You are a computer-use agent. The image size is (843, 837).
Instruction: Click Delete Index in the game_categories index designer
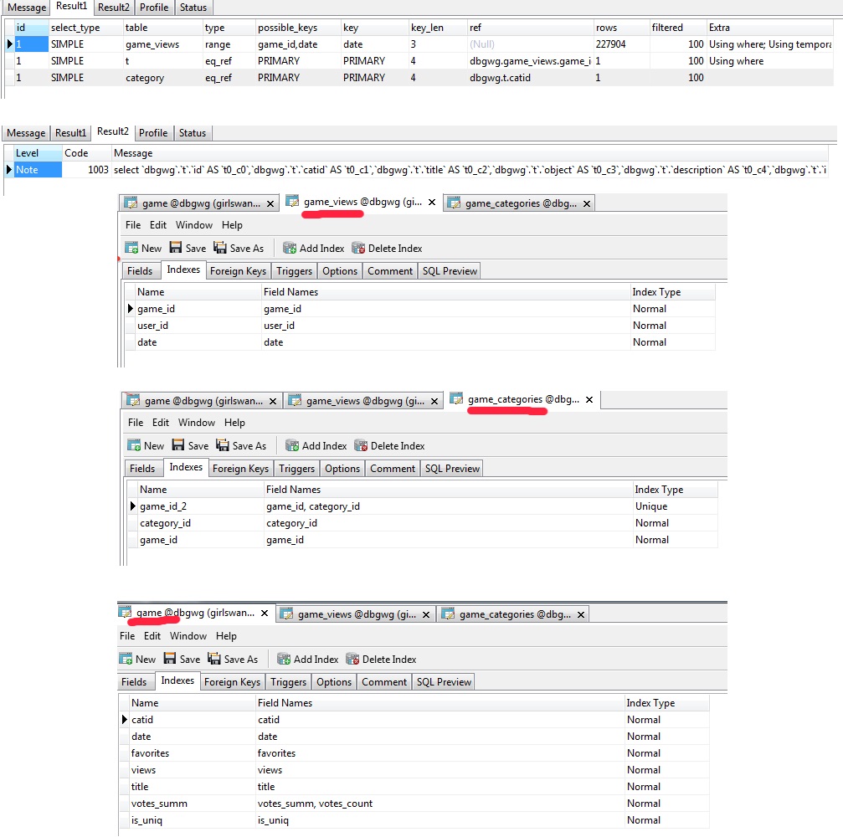pyautogui.click(x=389, y=446)
